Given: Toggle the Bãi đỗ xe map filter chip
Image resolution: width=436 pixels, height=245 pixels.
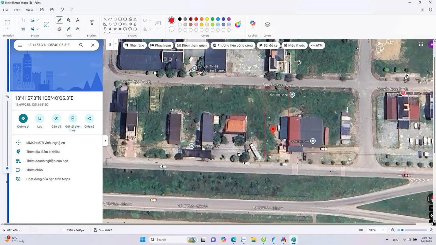Looking at the screenshot, I should [269, 45].
